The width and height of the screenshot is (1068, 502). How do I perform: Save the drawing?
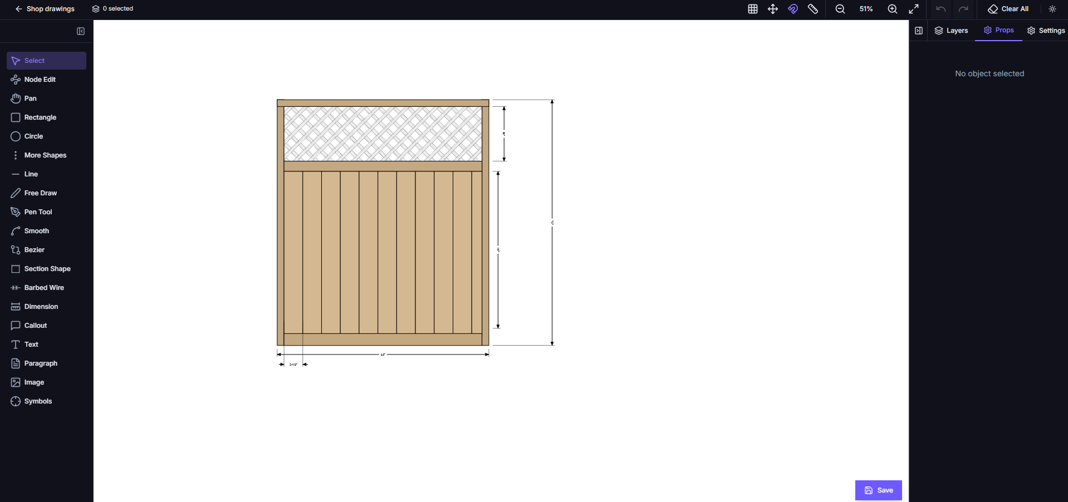(x=879, y=490)
